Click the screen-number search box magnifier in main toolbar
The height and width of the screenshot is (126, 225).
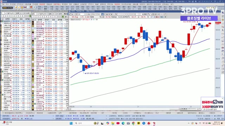click(x=11, y=8)
